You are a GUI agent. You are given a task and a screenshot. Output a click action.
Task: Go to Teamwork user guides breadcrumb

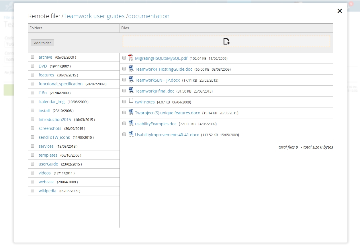[x=94, y=16]
